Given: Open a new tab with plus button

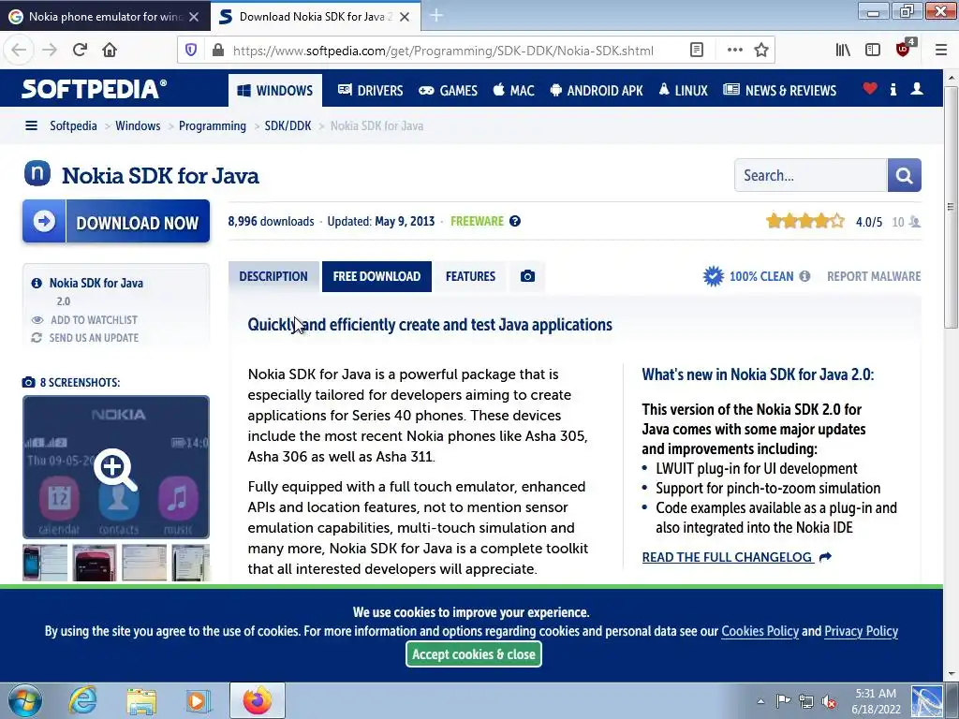Looking at the screenshot, I should click(x=436, y=16).
